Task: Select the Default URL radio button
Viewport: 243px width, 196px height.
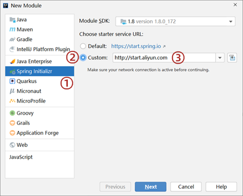Action: pyautogui.click(x=83, y=46)
